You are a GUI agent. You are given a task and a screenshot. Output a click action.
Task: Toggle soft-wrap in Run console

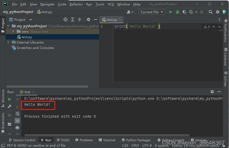pos(17,114)
